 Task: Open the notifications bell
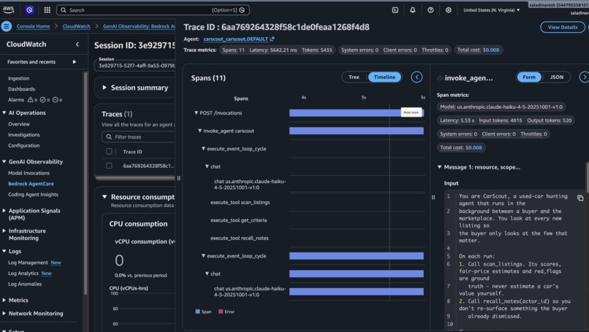coord(412,10)
